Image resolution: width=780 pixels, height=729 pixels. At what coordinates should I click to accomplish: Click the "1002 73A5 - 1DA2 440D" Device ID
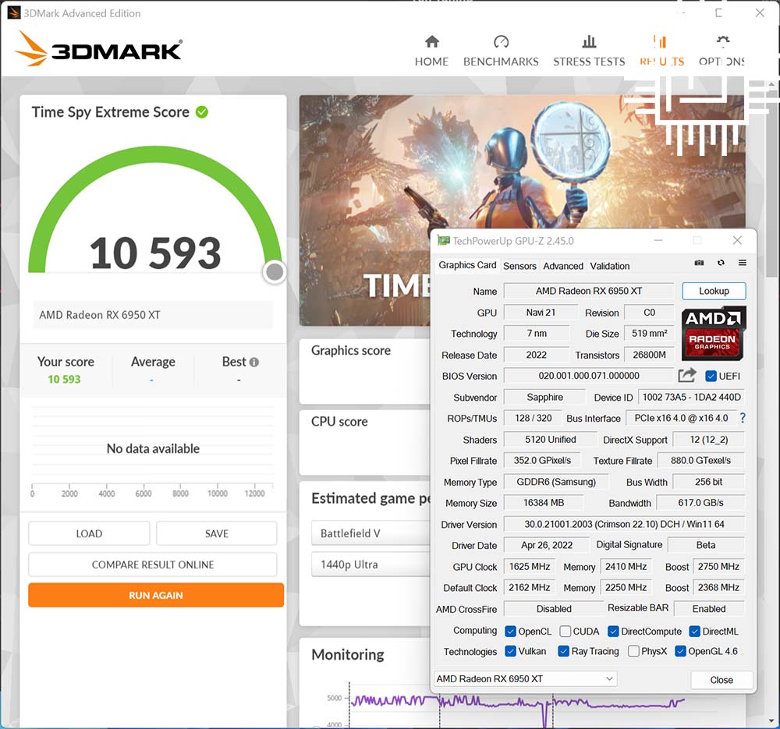[691, 398]
